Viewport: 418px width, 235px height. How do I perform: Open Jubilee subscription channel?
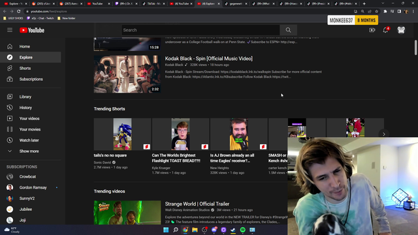coord(31,210)
